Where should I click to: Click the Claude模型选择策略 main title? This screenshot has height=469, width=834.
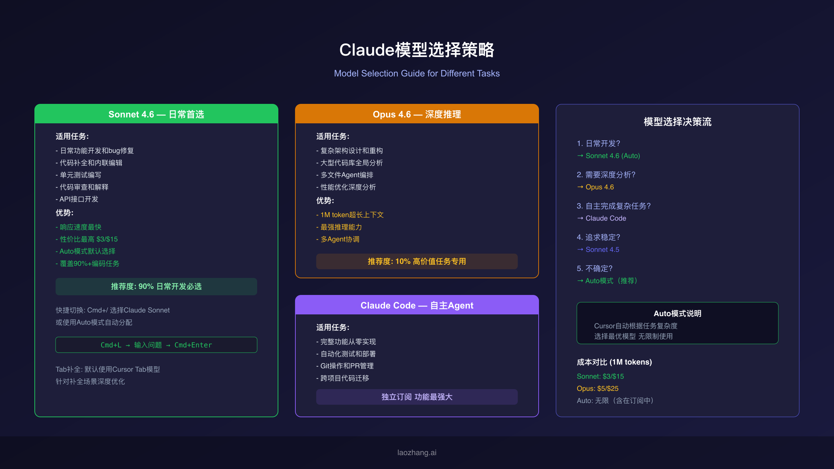[x=417, y=50]
